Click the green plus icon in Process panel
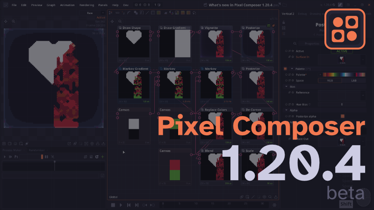Image resolution: width=374 pixels, height=210 pixels. [x=102, y=157]
